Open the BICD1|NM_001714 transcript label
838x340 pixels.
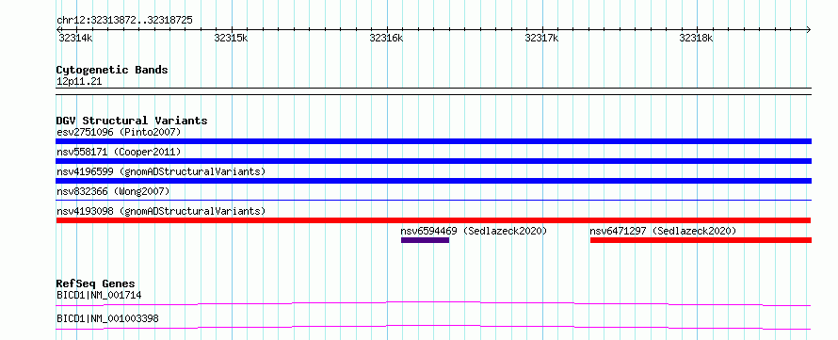pos(99,295)
